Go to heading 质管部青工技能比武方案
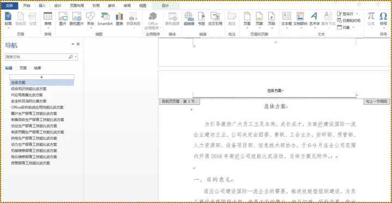 pos(30,163)
